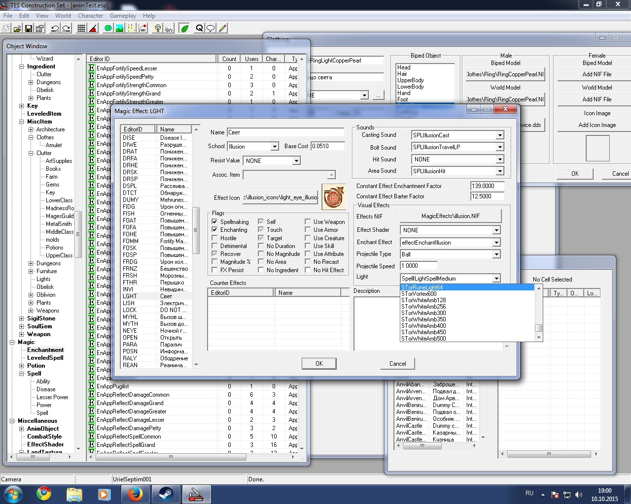The height and width of the screenshot is (504, 631).
Task: Click the Base Cost input field
Action: tap(328, 146)
